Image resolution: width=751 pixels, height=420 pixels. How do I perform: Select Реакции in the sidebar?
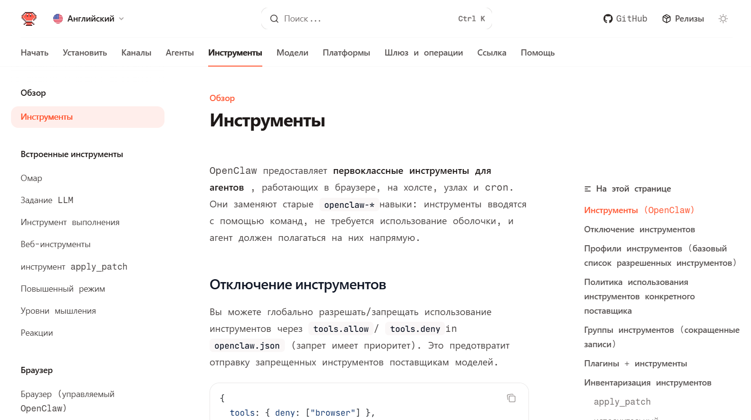pyautogui.click(x=37, y=332)
